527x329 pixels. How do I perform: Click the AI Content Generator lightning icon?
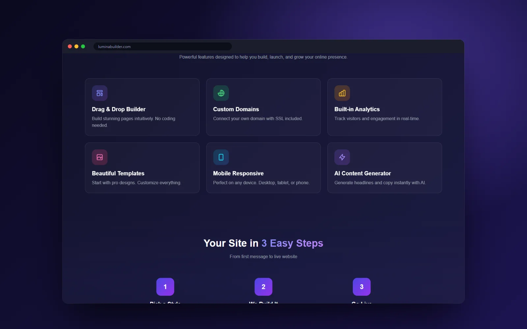(x=342, y=157)
